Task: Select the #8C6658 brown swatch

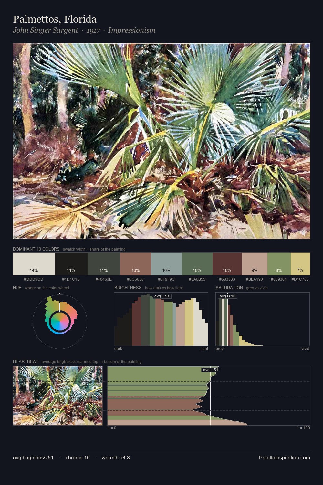Action: tap(136, 264)
